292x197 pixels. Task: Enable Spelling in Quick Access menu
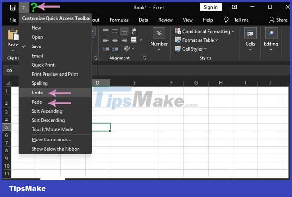(x=55, y=83)
